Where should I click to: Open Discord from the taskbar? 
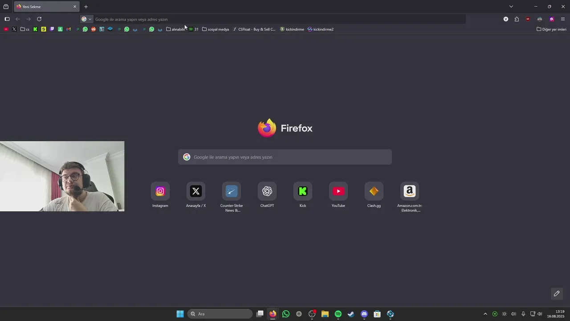pyautogui.click(x=364, y=314)
